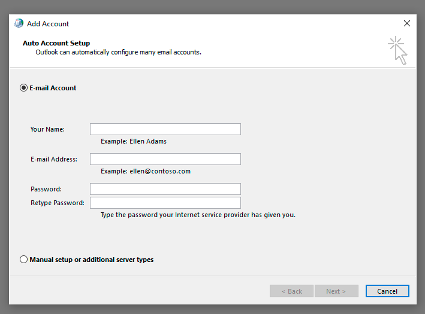Click the sparkling cursor graphic in header
The image size is (425, 314).
(397, 50)
